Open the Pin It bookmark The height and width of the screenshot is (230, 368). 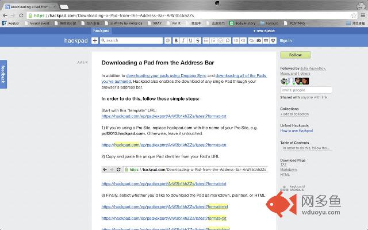tap(174, 23)
